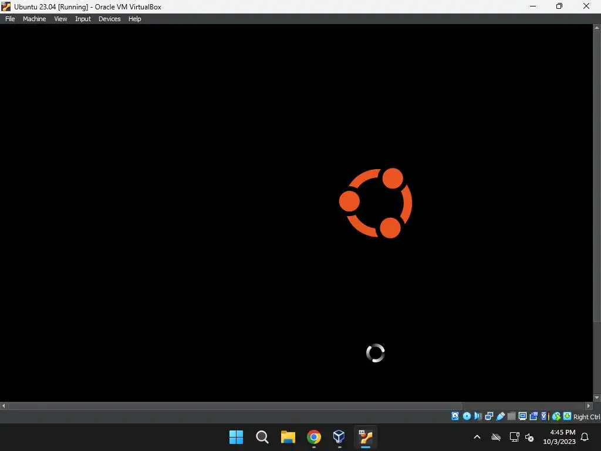Image resolution: width=601 pixels, height=451 pixels.
Task: Click the hard disk activity indicator
Action: (x=455, y=416)
